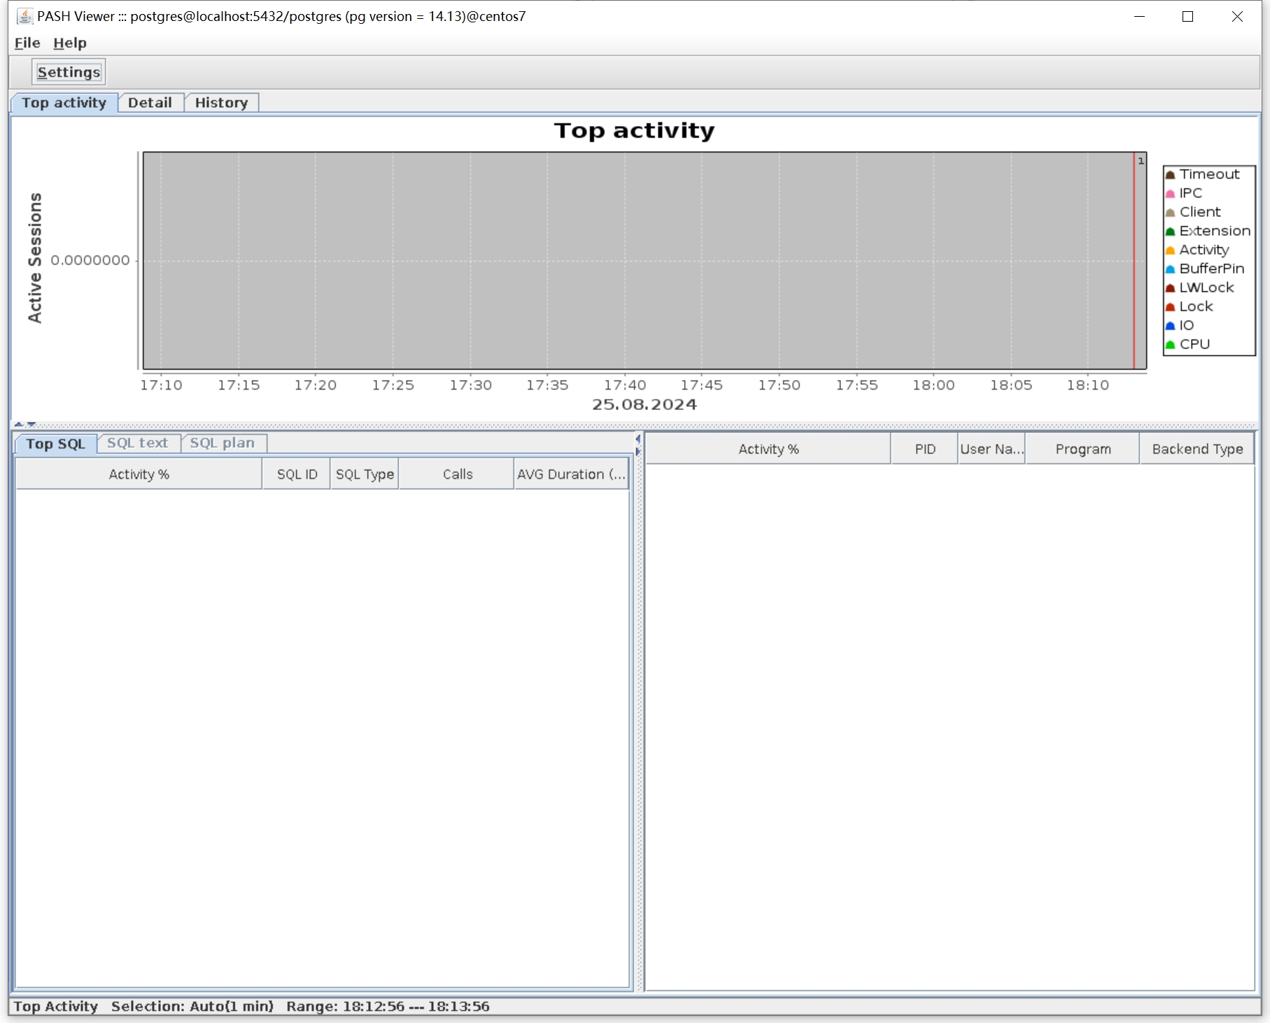
Task: Minimize the PASH Viewer window
Action: [1139, 16]
